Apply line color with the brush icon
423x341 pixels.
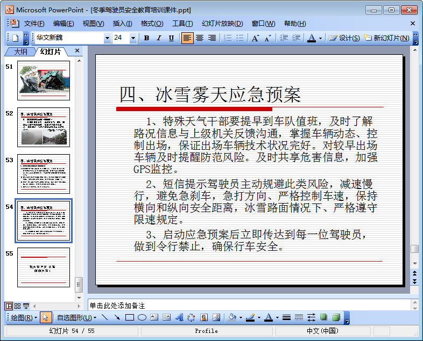coord(250,317)
